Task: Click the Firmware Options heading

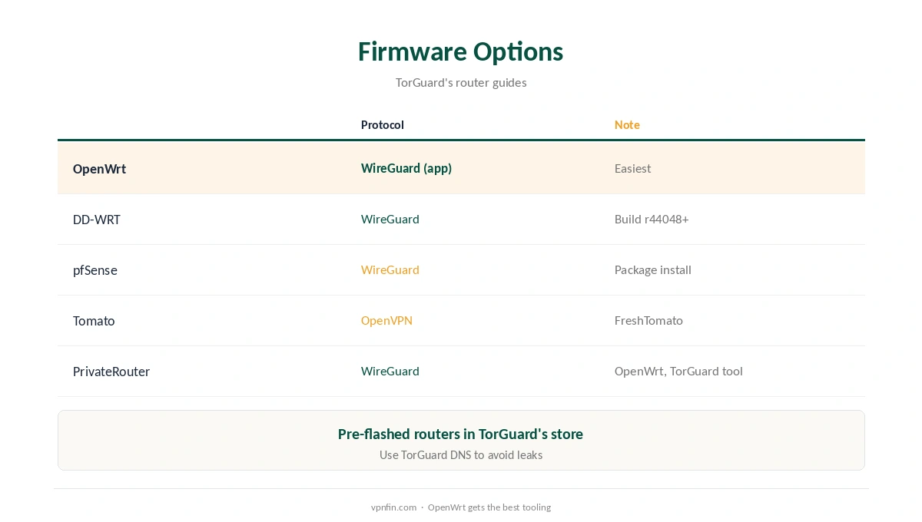Action: point(460,51)
